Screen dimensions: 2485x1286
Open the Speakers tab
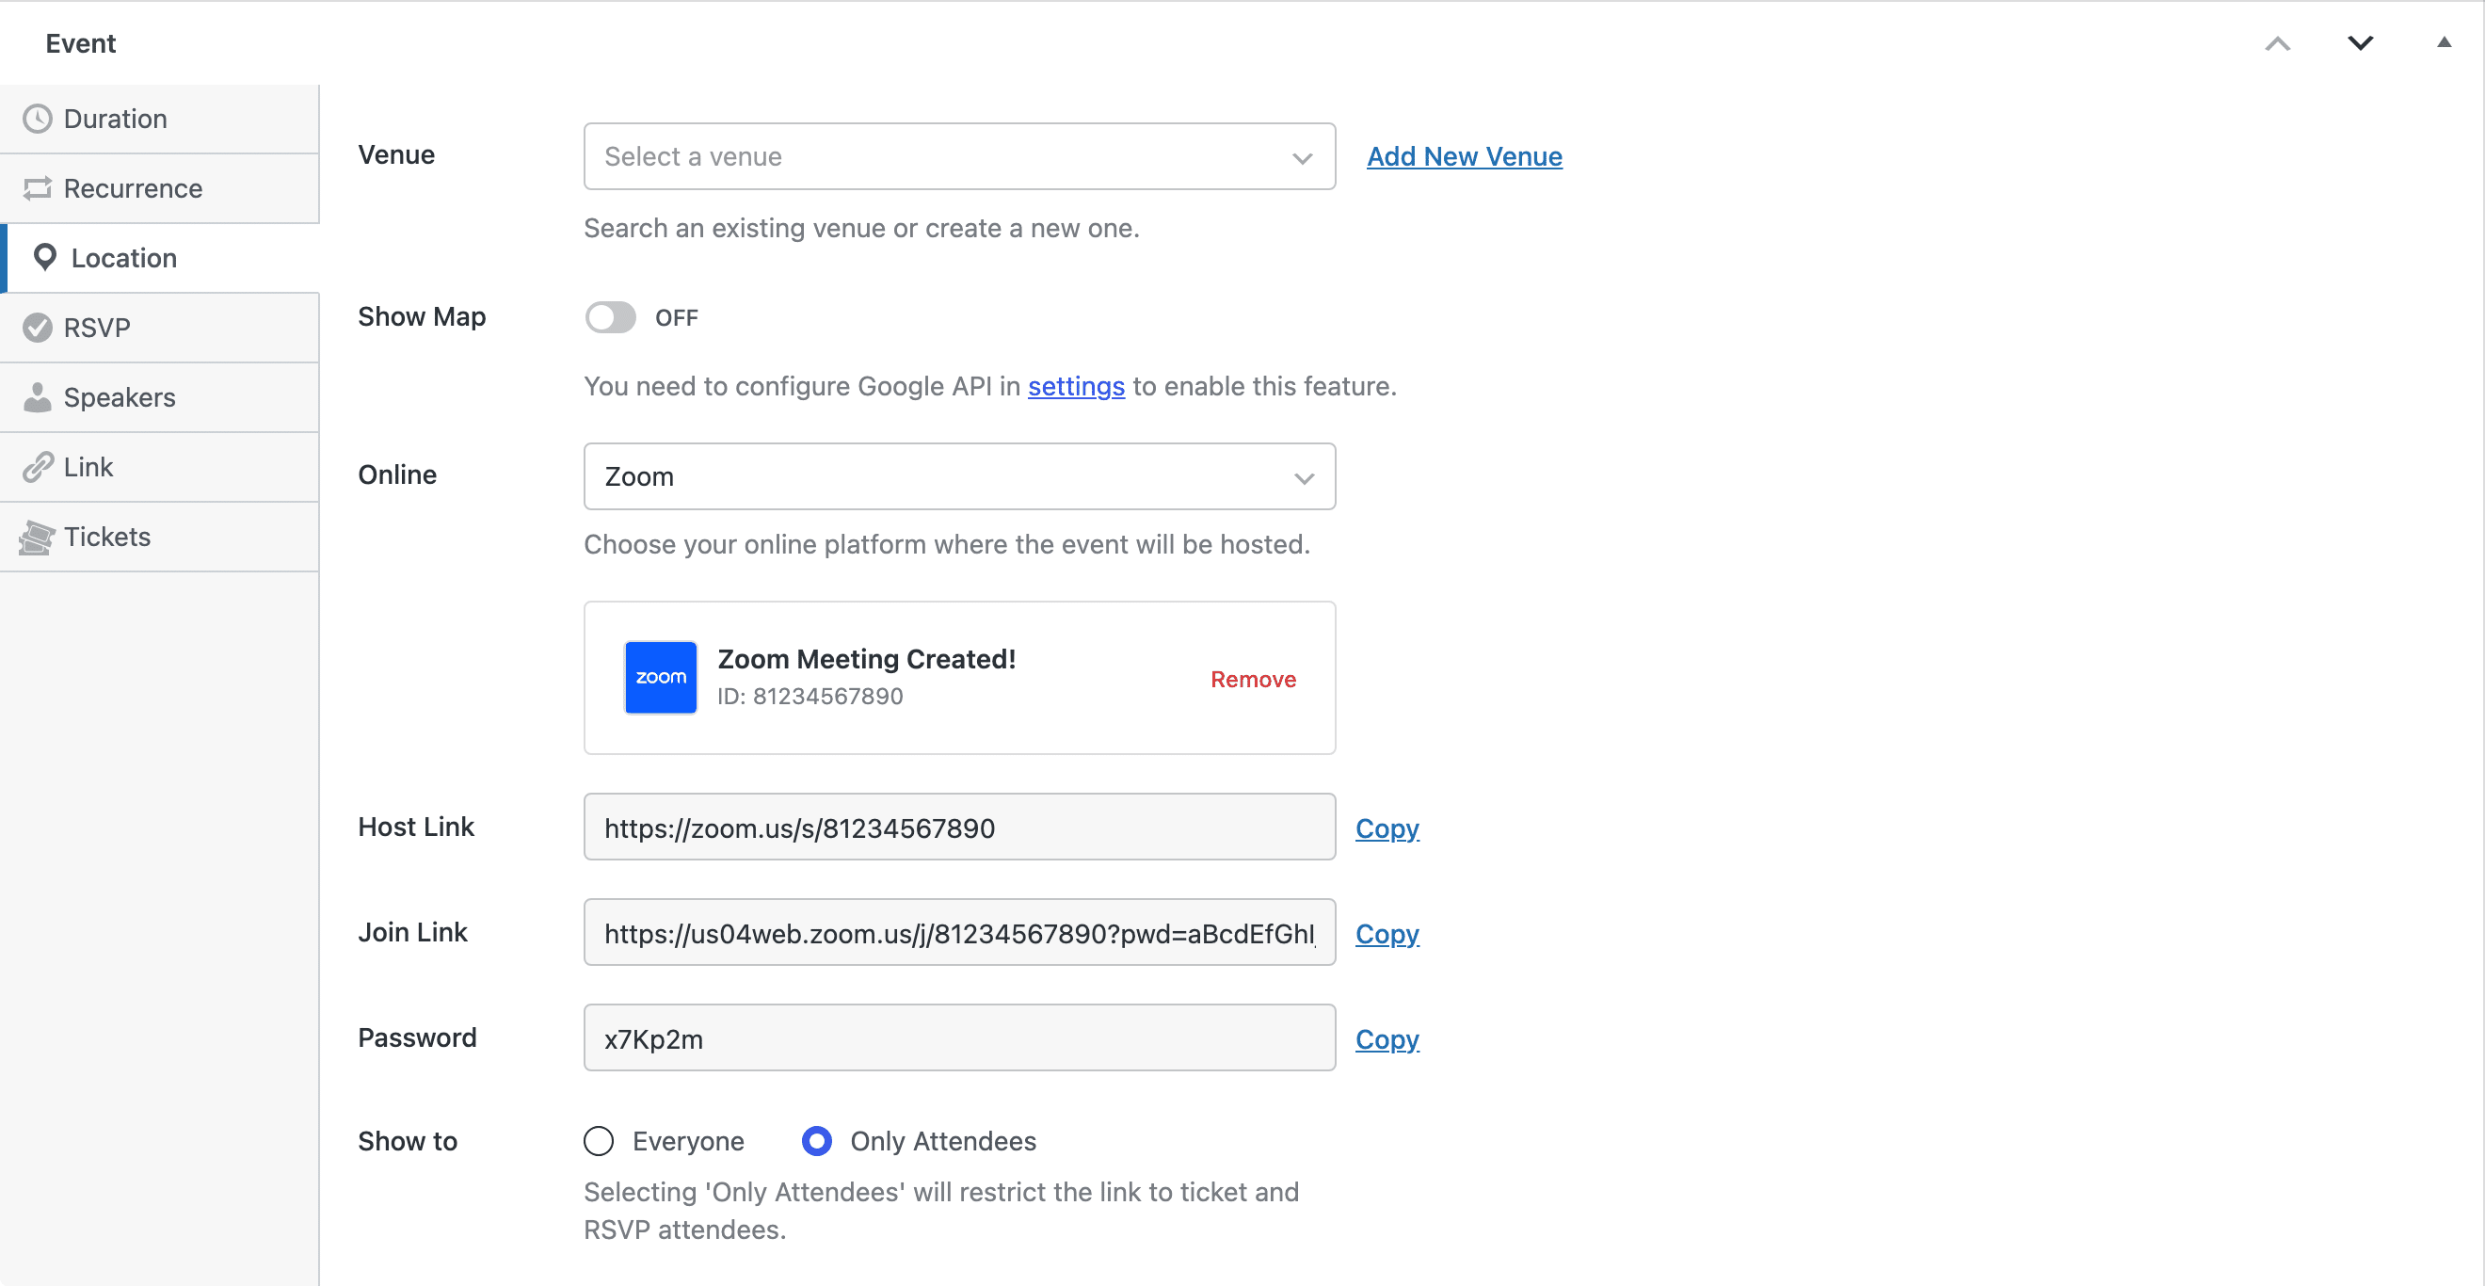coord(160,397)
